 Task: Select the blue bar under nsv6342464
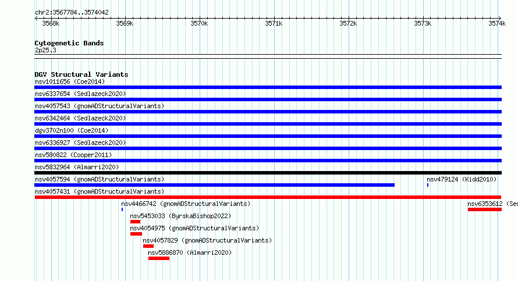point(268,124)
